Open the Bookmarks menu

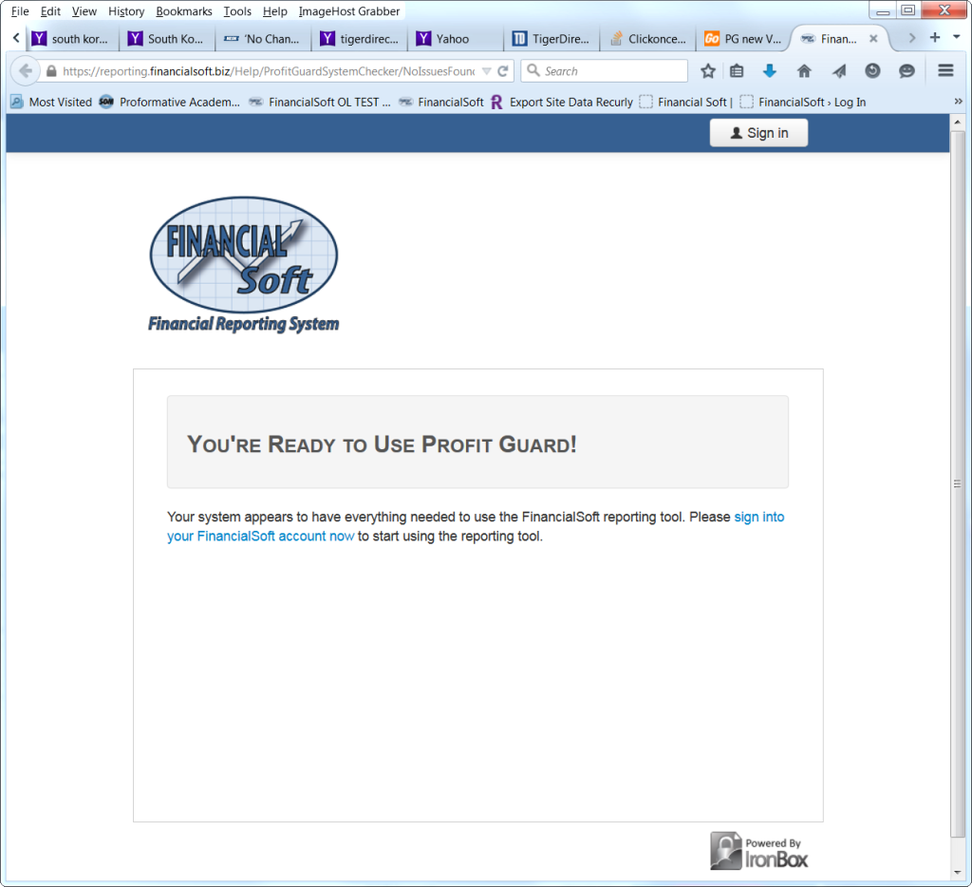184,11
